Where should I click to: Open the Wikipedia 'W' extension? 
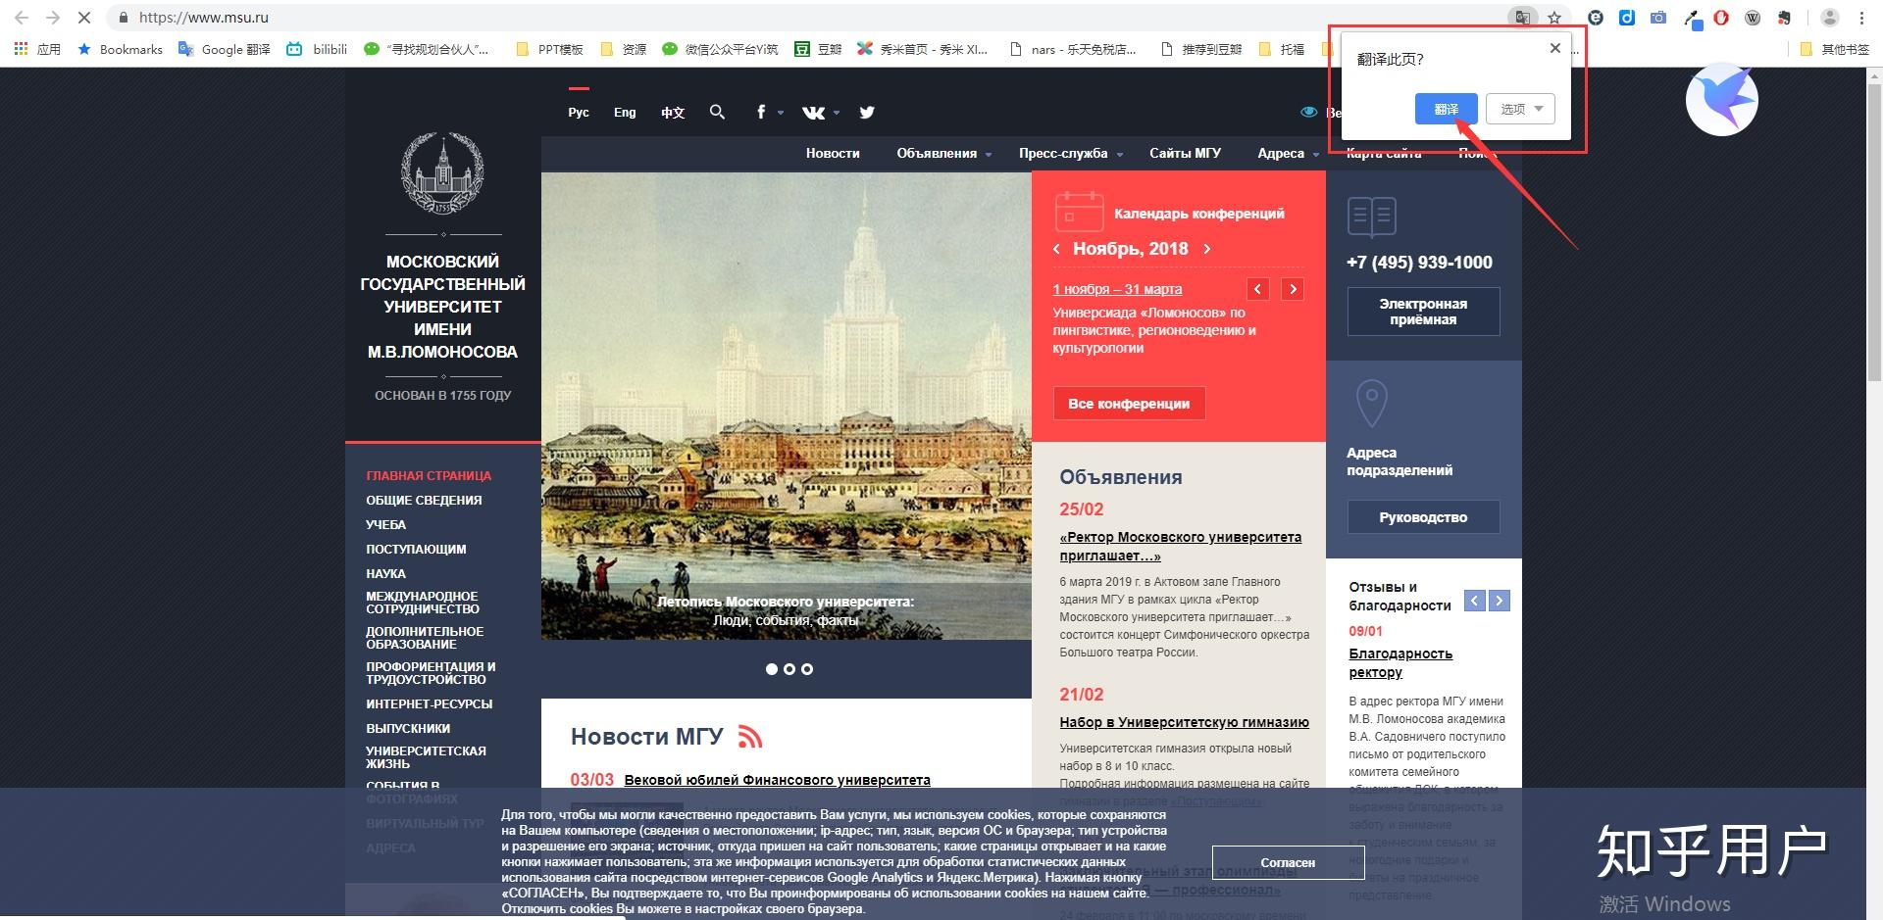tap(1753, 18)
